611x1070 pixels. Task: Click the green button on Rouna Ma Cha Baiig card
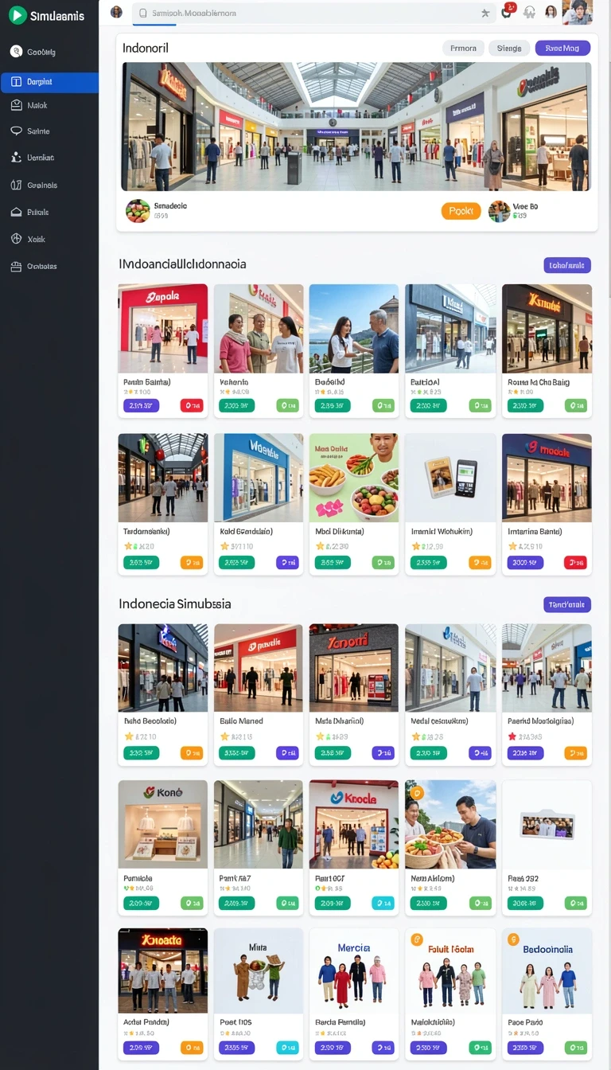(x=575, y=406)
